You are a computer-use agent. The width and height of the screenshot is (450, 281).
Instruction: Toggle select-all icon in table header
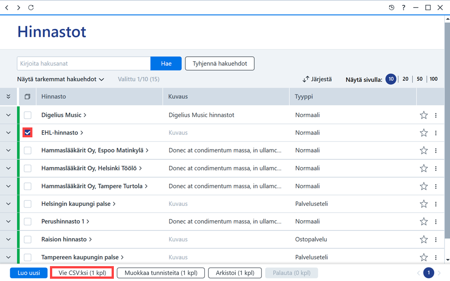coord(27,96)
